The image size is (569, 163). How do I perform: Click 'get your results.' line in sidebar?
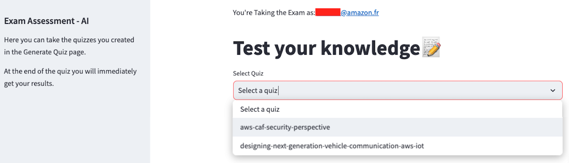(x=29, y=84)
